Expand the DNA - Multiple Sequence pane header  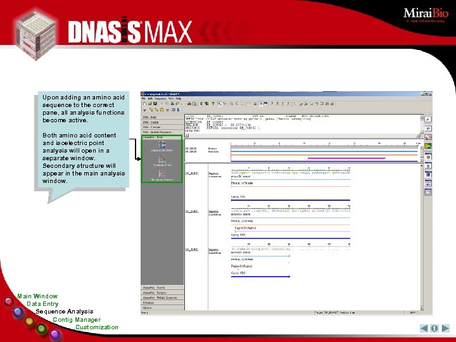click(x=162, y=132)
